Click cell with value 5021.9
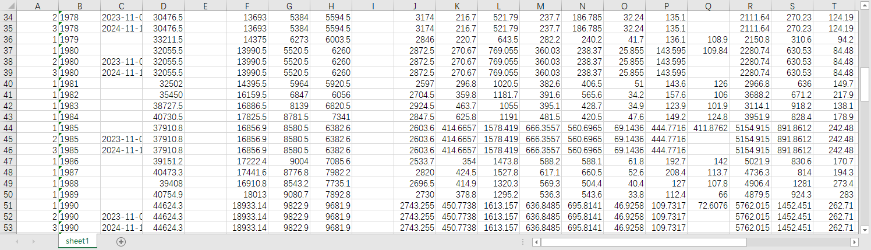Viewport: 871px width, 250px height. point(750,161)
